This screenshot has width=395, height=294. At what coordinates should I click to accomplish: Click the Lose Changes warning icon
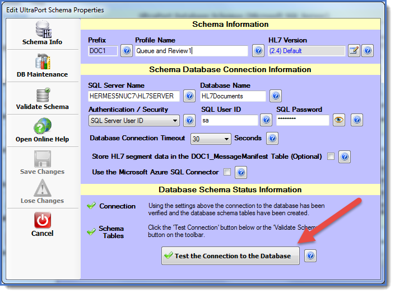point(43,188)
